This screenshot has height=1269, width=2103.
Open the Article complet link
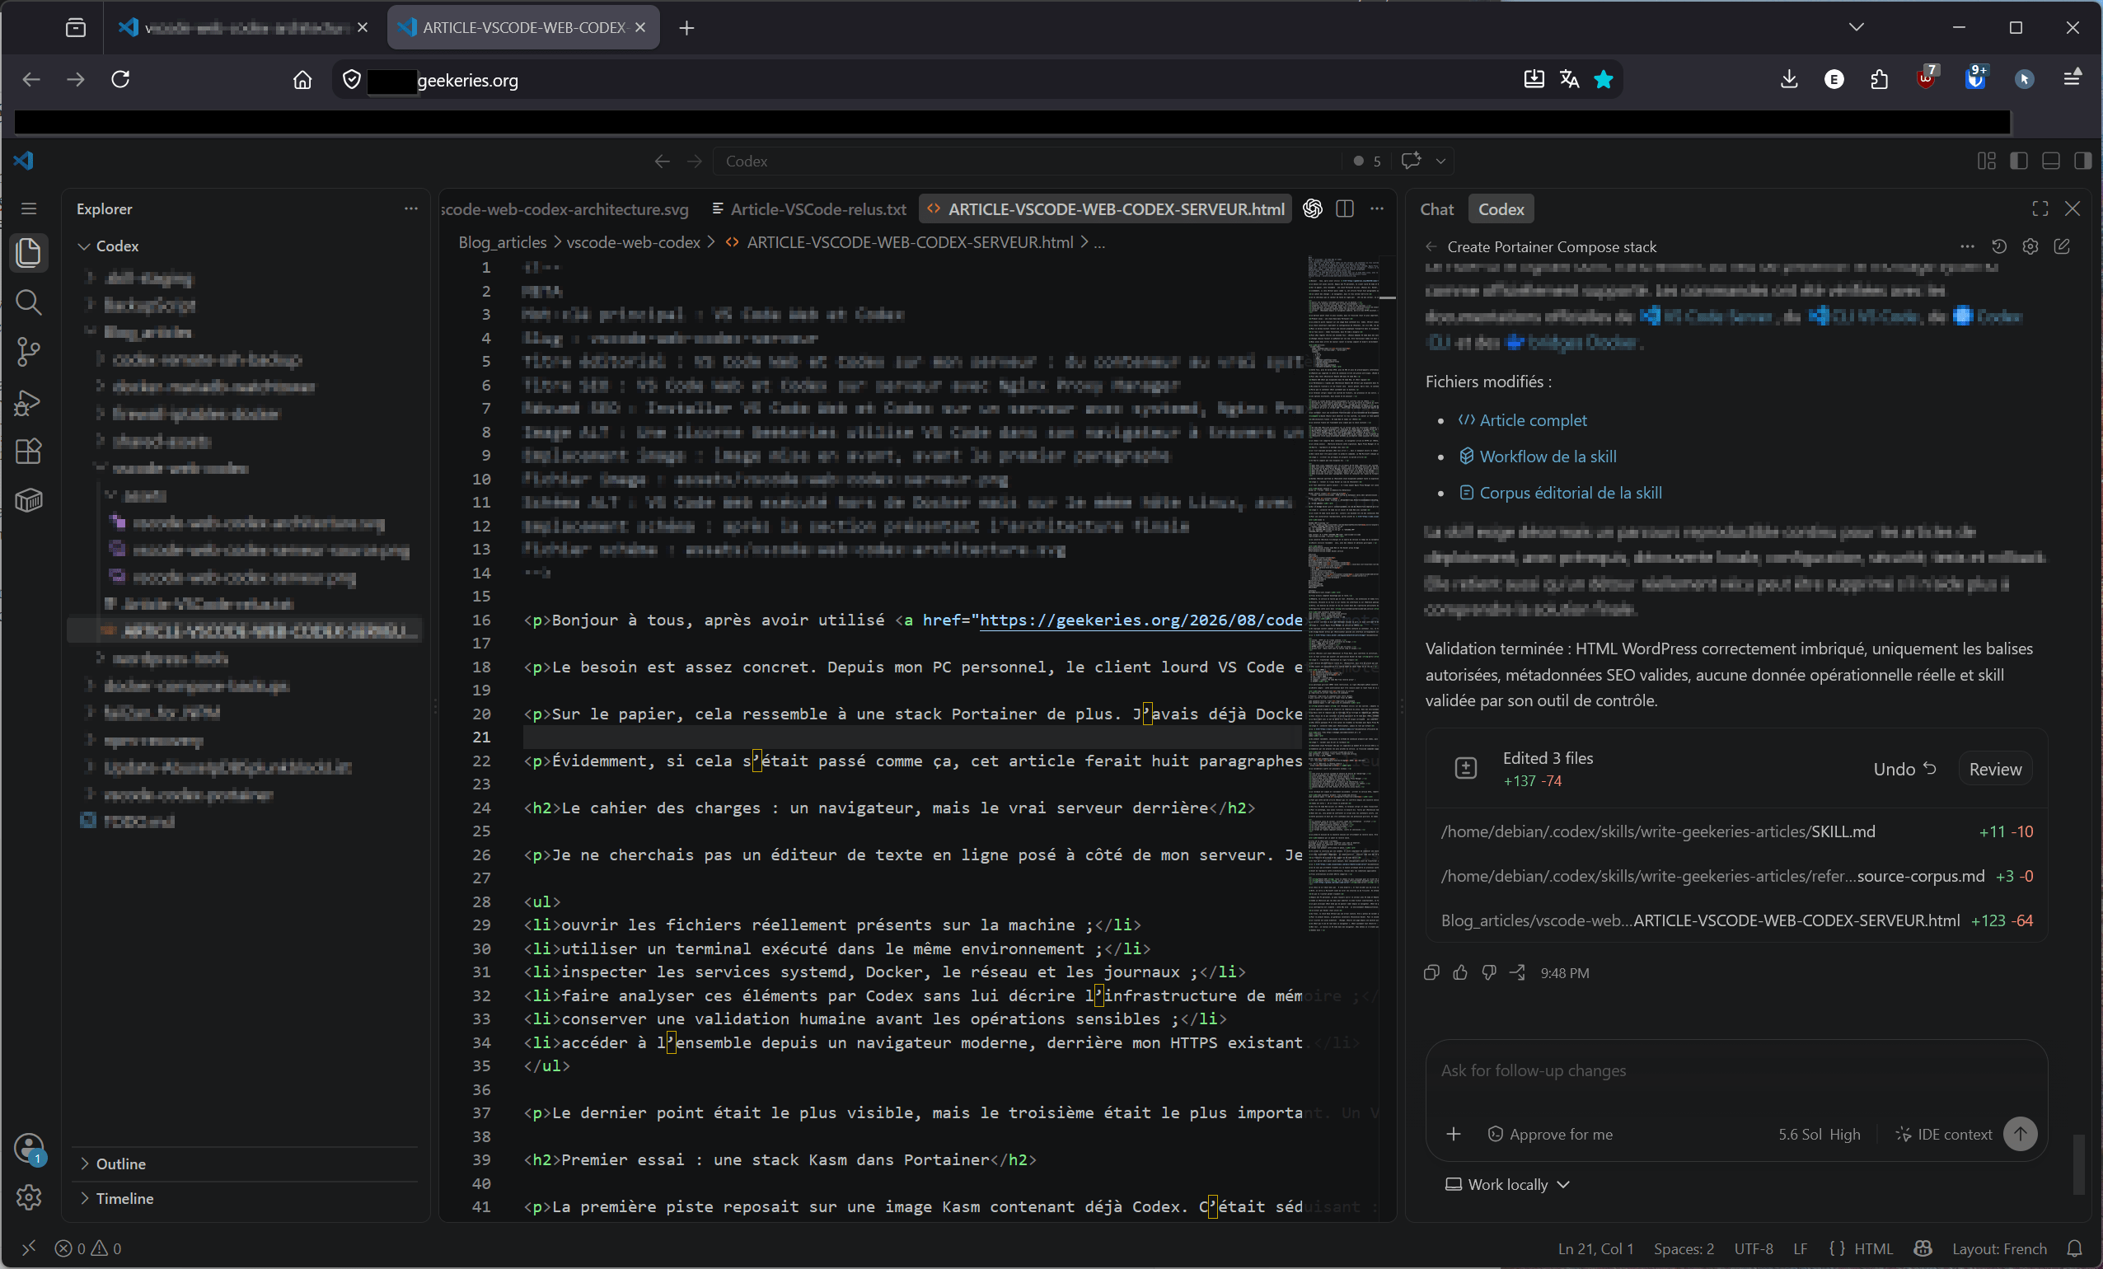1533,420
